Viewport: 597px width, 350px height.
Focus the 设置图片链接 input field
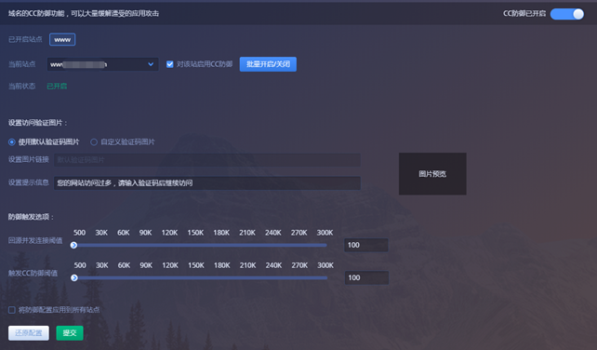tap(207, 160)
